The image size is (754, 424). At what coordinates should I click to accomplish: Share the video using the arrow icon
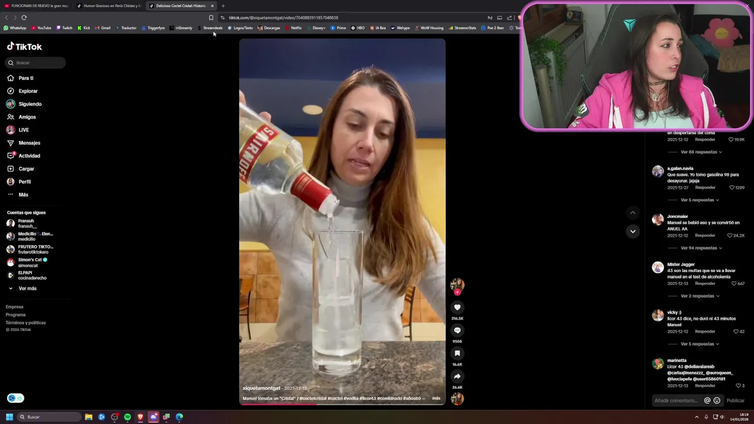coord(457,376)
